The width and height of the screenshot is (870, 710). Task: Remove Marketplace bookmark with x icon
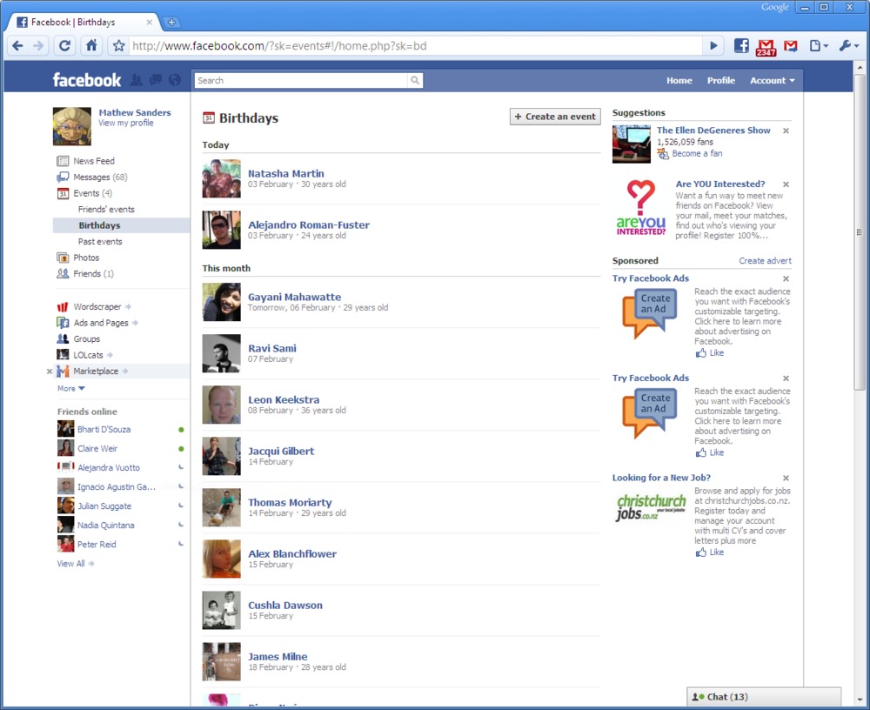(x=50, y=372)
